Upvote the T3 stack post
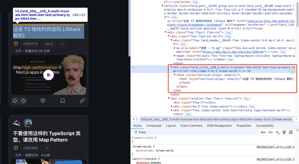The height and width of the screenshot is (164, 299). 15,101
